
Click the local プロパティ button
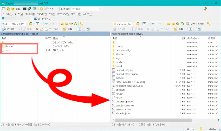click(x=51, y=29)
